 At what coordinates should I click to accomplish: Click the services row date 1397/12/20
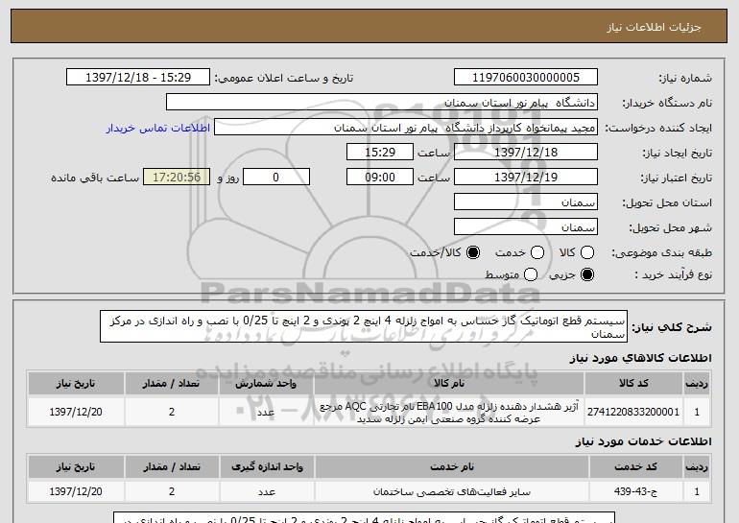(x=76, y=491)
